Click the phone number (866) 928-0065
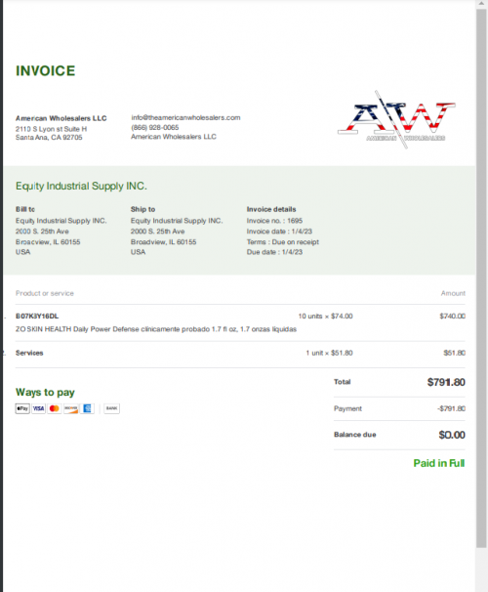488x592 pixels. pos(155,128)
